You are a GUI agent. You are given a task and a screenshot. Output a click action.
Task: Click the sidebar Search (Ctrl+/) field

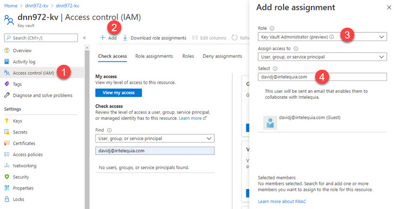tap(41, 38)
